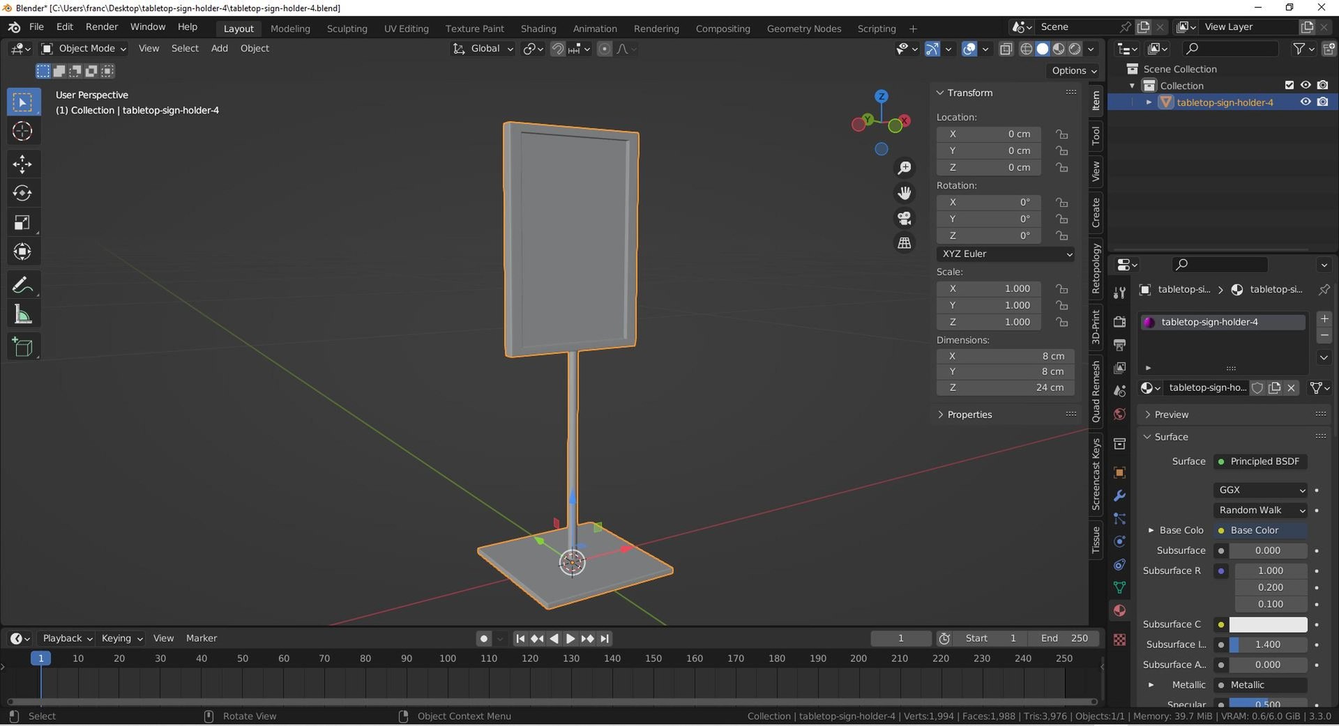
Task: Toggle auto keying record button
Action: 483,638
